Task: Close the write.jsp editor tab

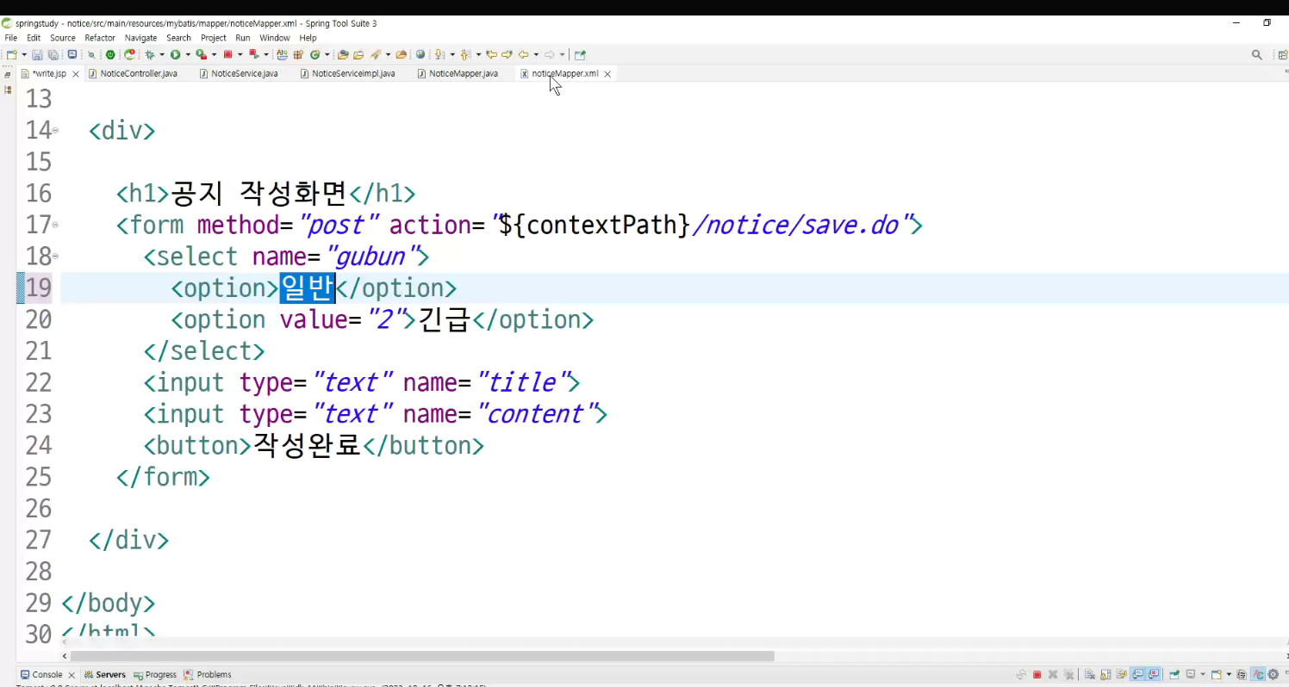Action: click(x=75, y=74)
